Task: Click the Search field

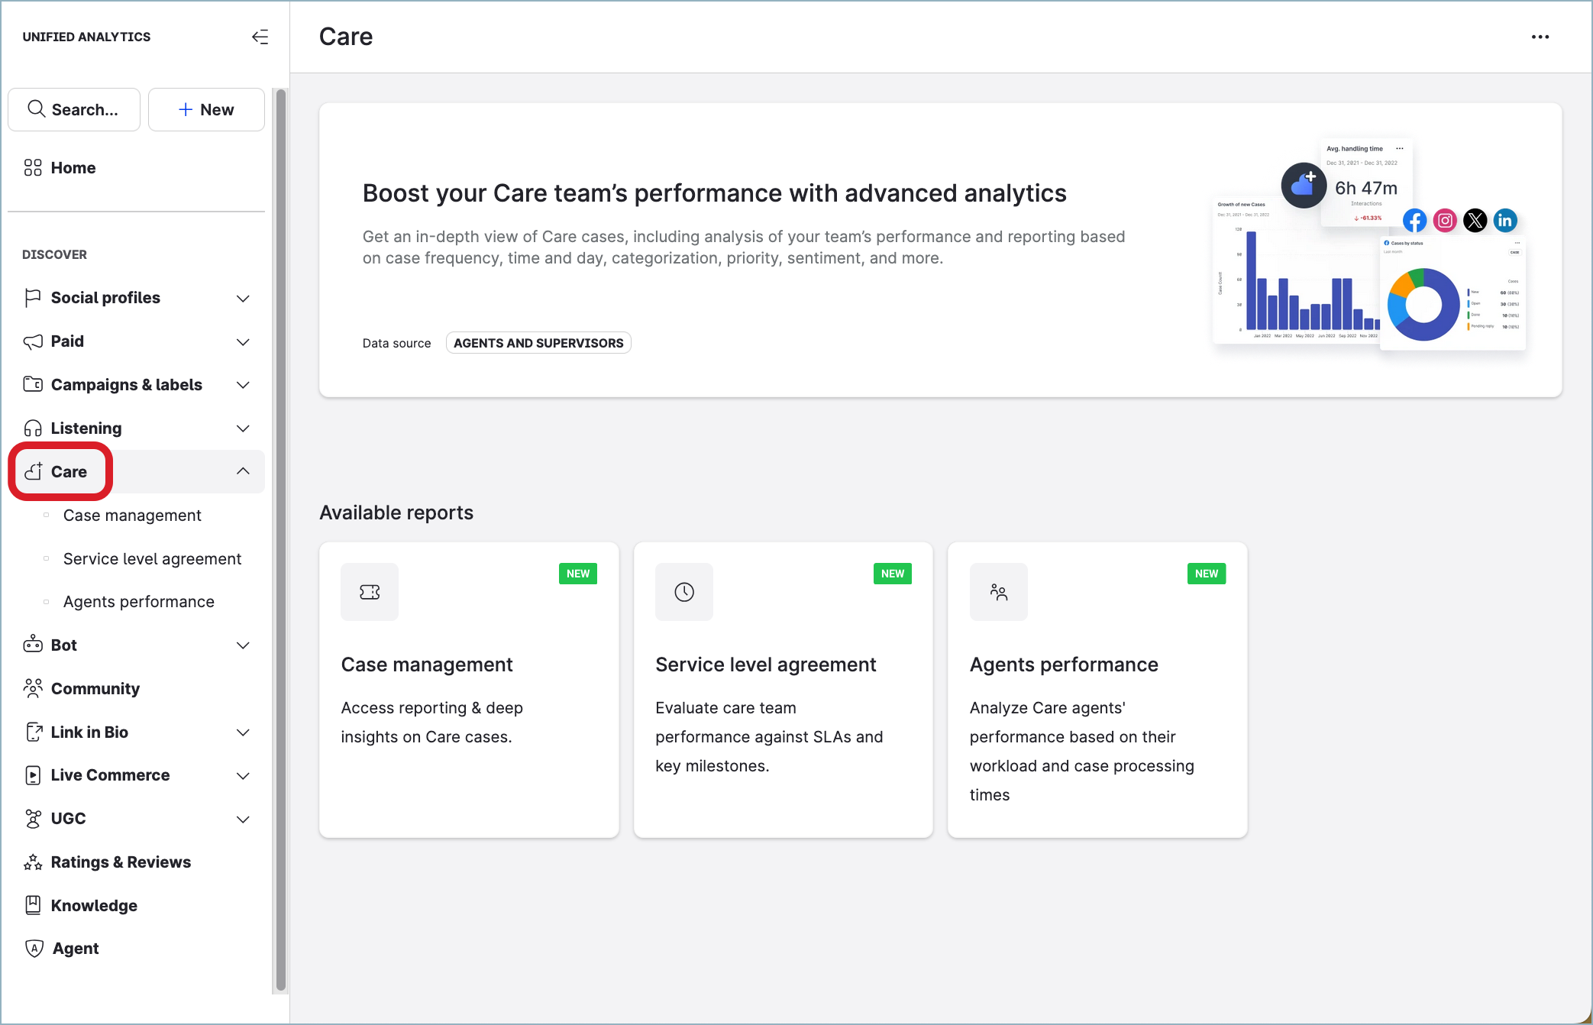Action: 74,109
